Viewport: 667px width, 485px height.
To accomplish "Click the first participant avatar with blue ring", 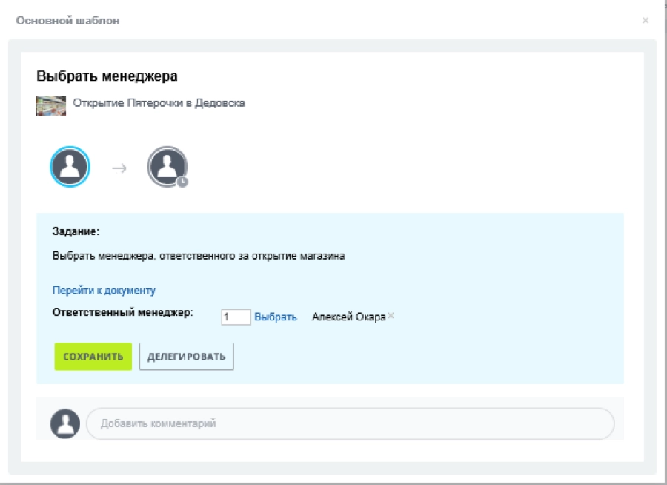I will [70, 167].
